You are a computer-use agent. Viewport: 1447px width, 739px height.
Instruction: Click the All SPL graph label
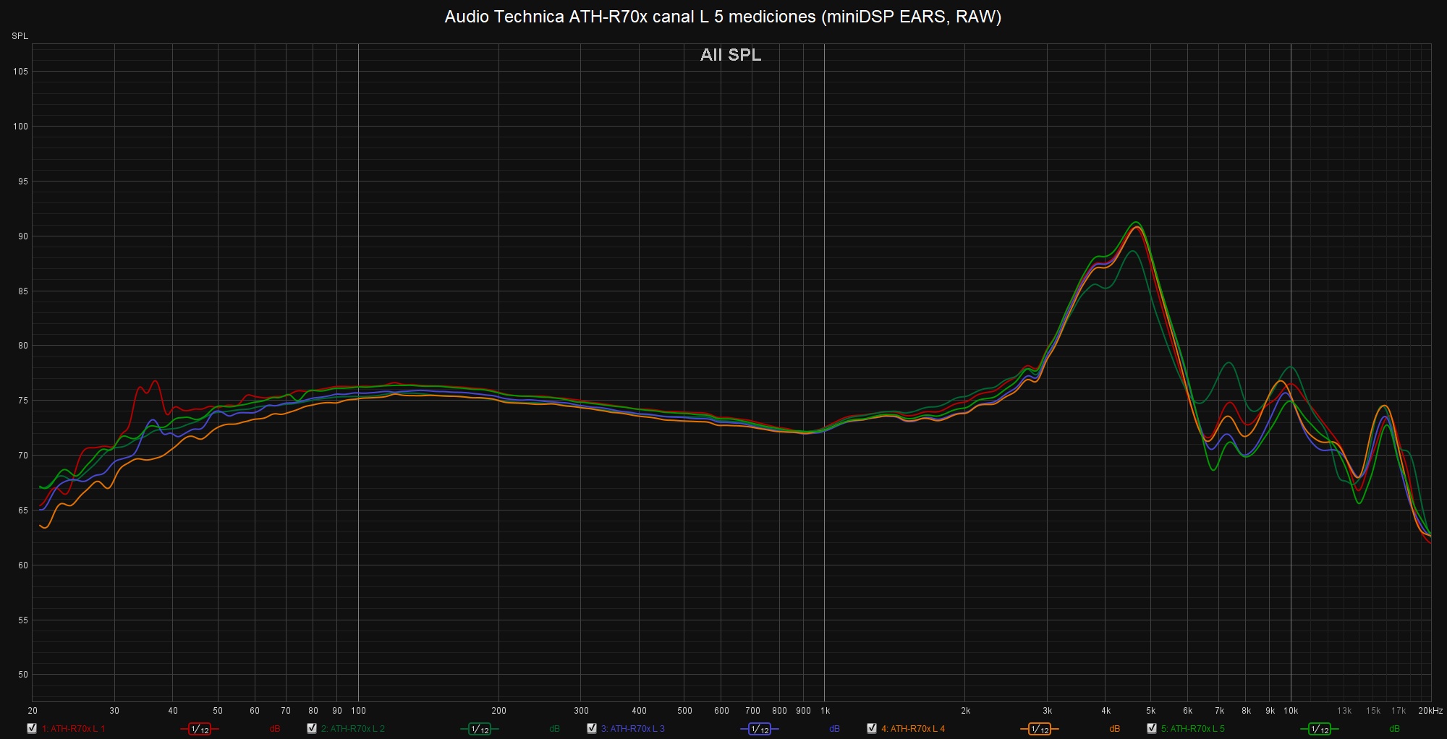point(730,55)
